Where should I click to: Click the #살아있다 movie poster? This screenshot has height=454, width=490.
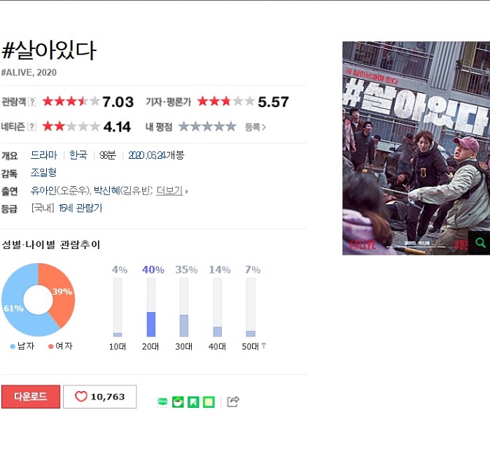click(416, 148)
